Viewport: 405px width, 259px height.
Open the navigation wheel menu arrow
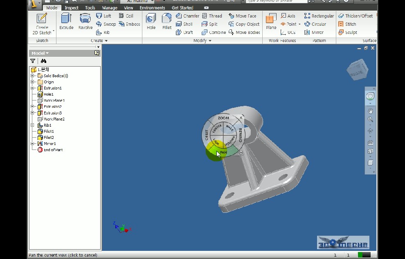pos(241,153)
